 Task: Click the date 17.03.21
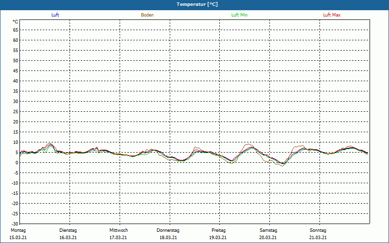coord(118,238)
